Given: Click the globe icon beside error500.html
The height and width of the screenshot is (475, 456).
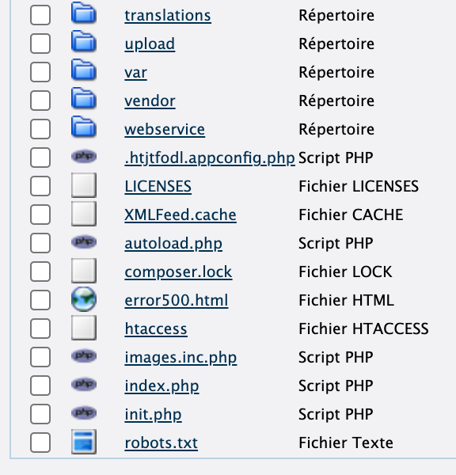Looking at the screenshot, I should 84,299.
